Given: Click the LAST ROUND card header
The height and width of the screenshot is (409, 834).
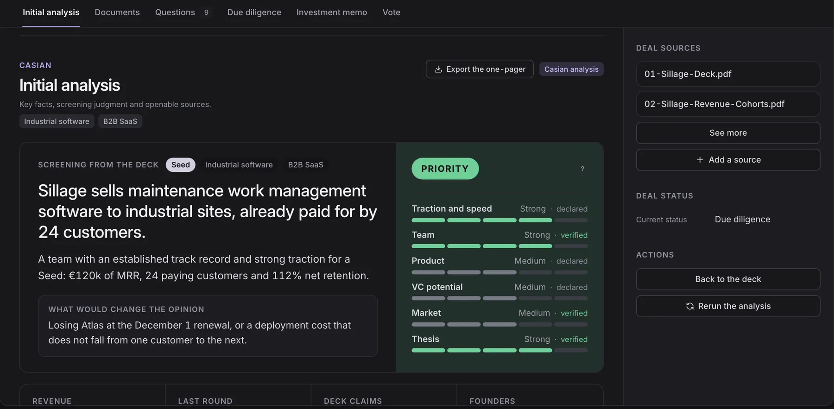Looking at the screenshot, I should click(205, 401).
